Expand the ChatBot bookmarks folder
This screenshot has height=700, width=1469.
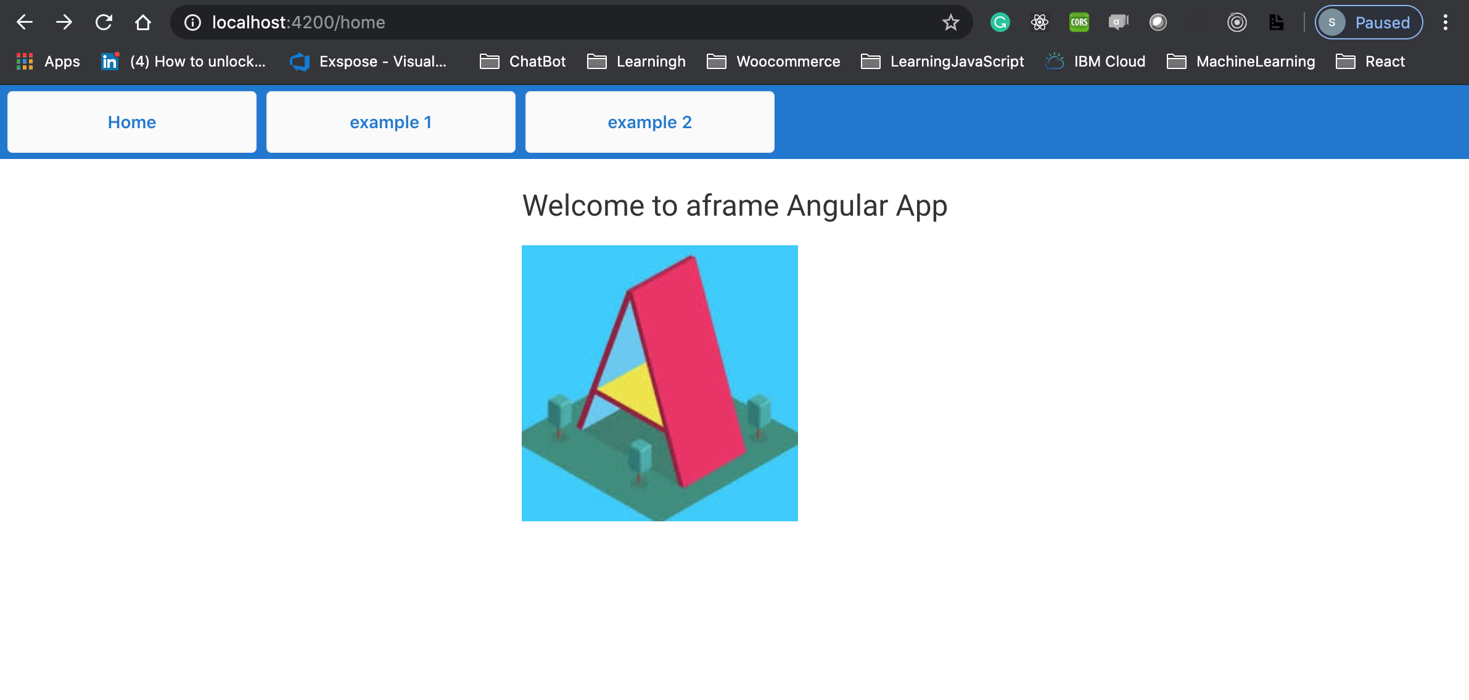click(523, 62)
